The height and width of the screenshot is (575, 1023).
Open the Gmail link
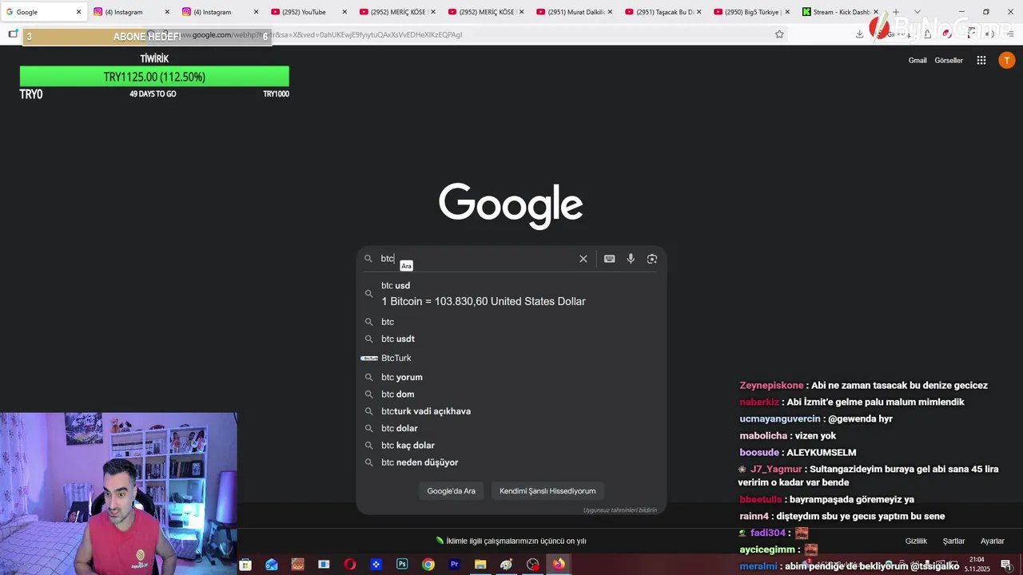(918, 61)
